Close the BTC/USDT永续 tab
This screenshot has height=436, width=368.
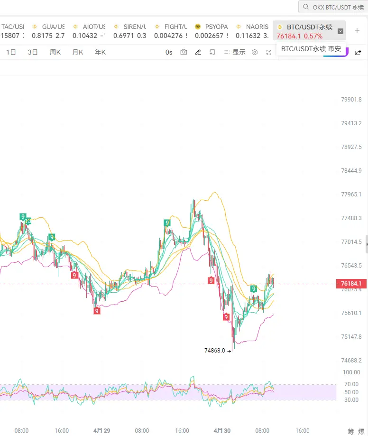tap(340, 31)
